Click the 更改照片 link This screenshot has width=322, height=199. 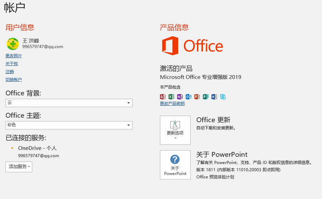tap(14, 56)
